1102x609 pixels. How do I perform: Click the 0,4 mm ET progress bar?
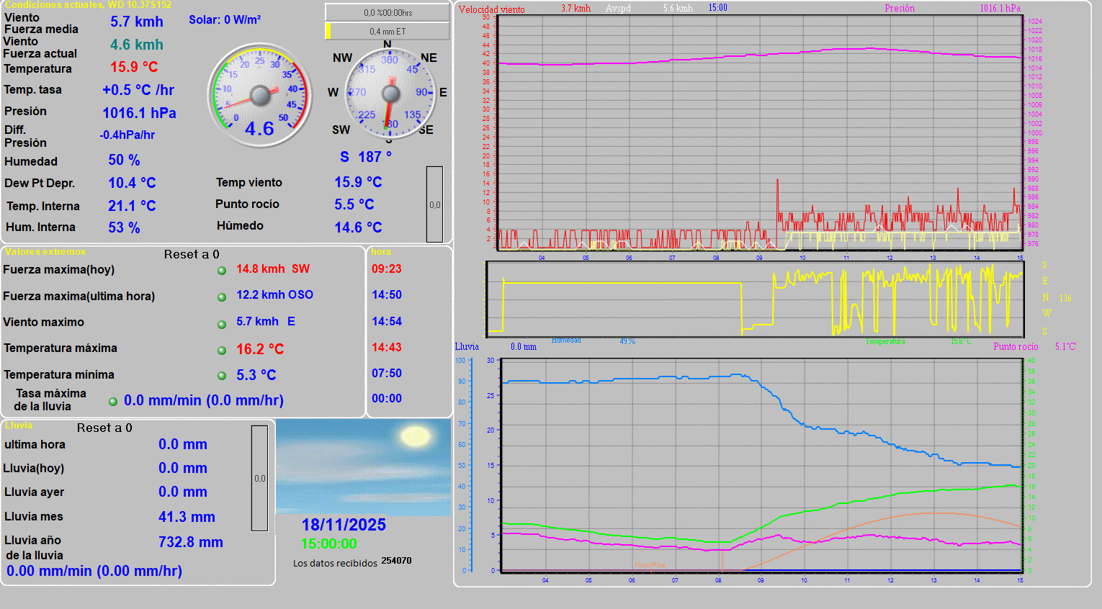[388, 31]
